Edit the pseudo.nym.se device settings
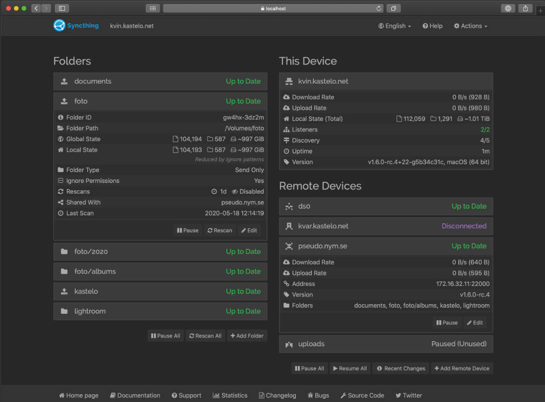545x402 pixels. click(475, 322)
